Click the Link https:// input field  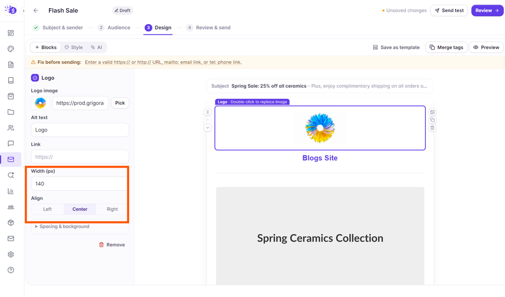pyautogui.click(x=80, y=157)
